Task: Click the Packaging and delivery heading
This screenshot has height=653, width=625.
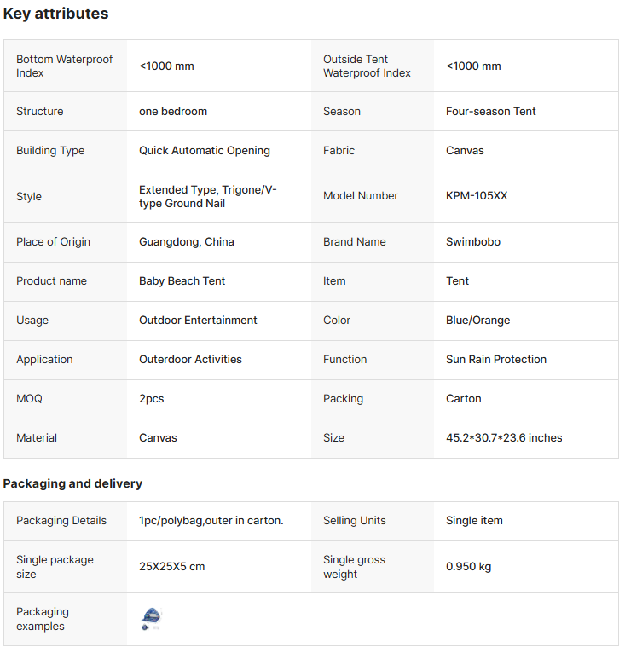Action: (x=72, y=483)
